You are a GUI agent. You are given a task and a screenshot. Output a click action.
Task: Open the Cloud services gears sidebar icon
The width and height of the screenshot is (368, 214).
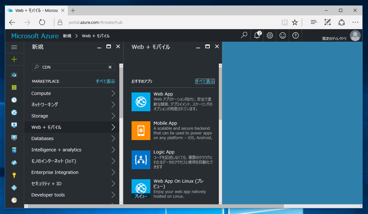(x=14, y=163)
